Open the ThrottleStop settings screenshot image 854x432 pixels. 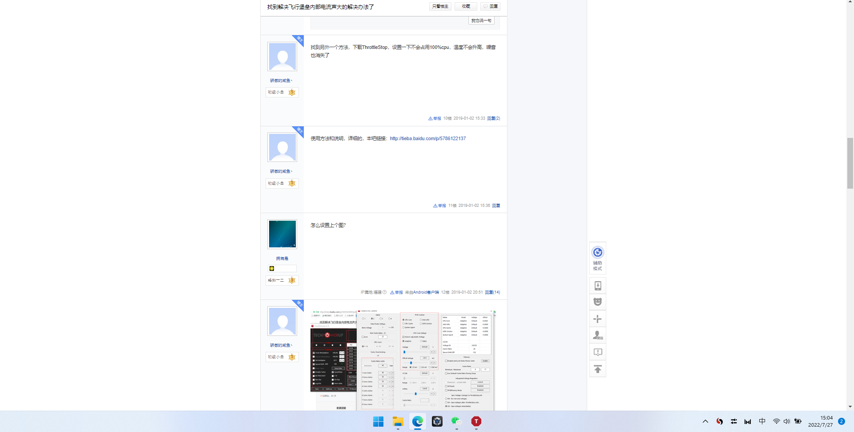pos(403,360)
